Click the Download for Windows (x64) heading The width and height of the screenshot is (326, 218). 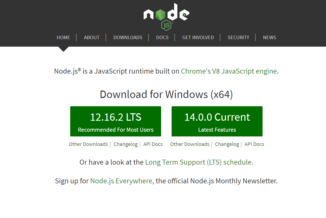tap(166, 95)
